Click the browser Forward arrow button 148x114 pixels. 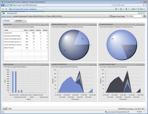[6, 5]
